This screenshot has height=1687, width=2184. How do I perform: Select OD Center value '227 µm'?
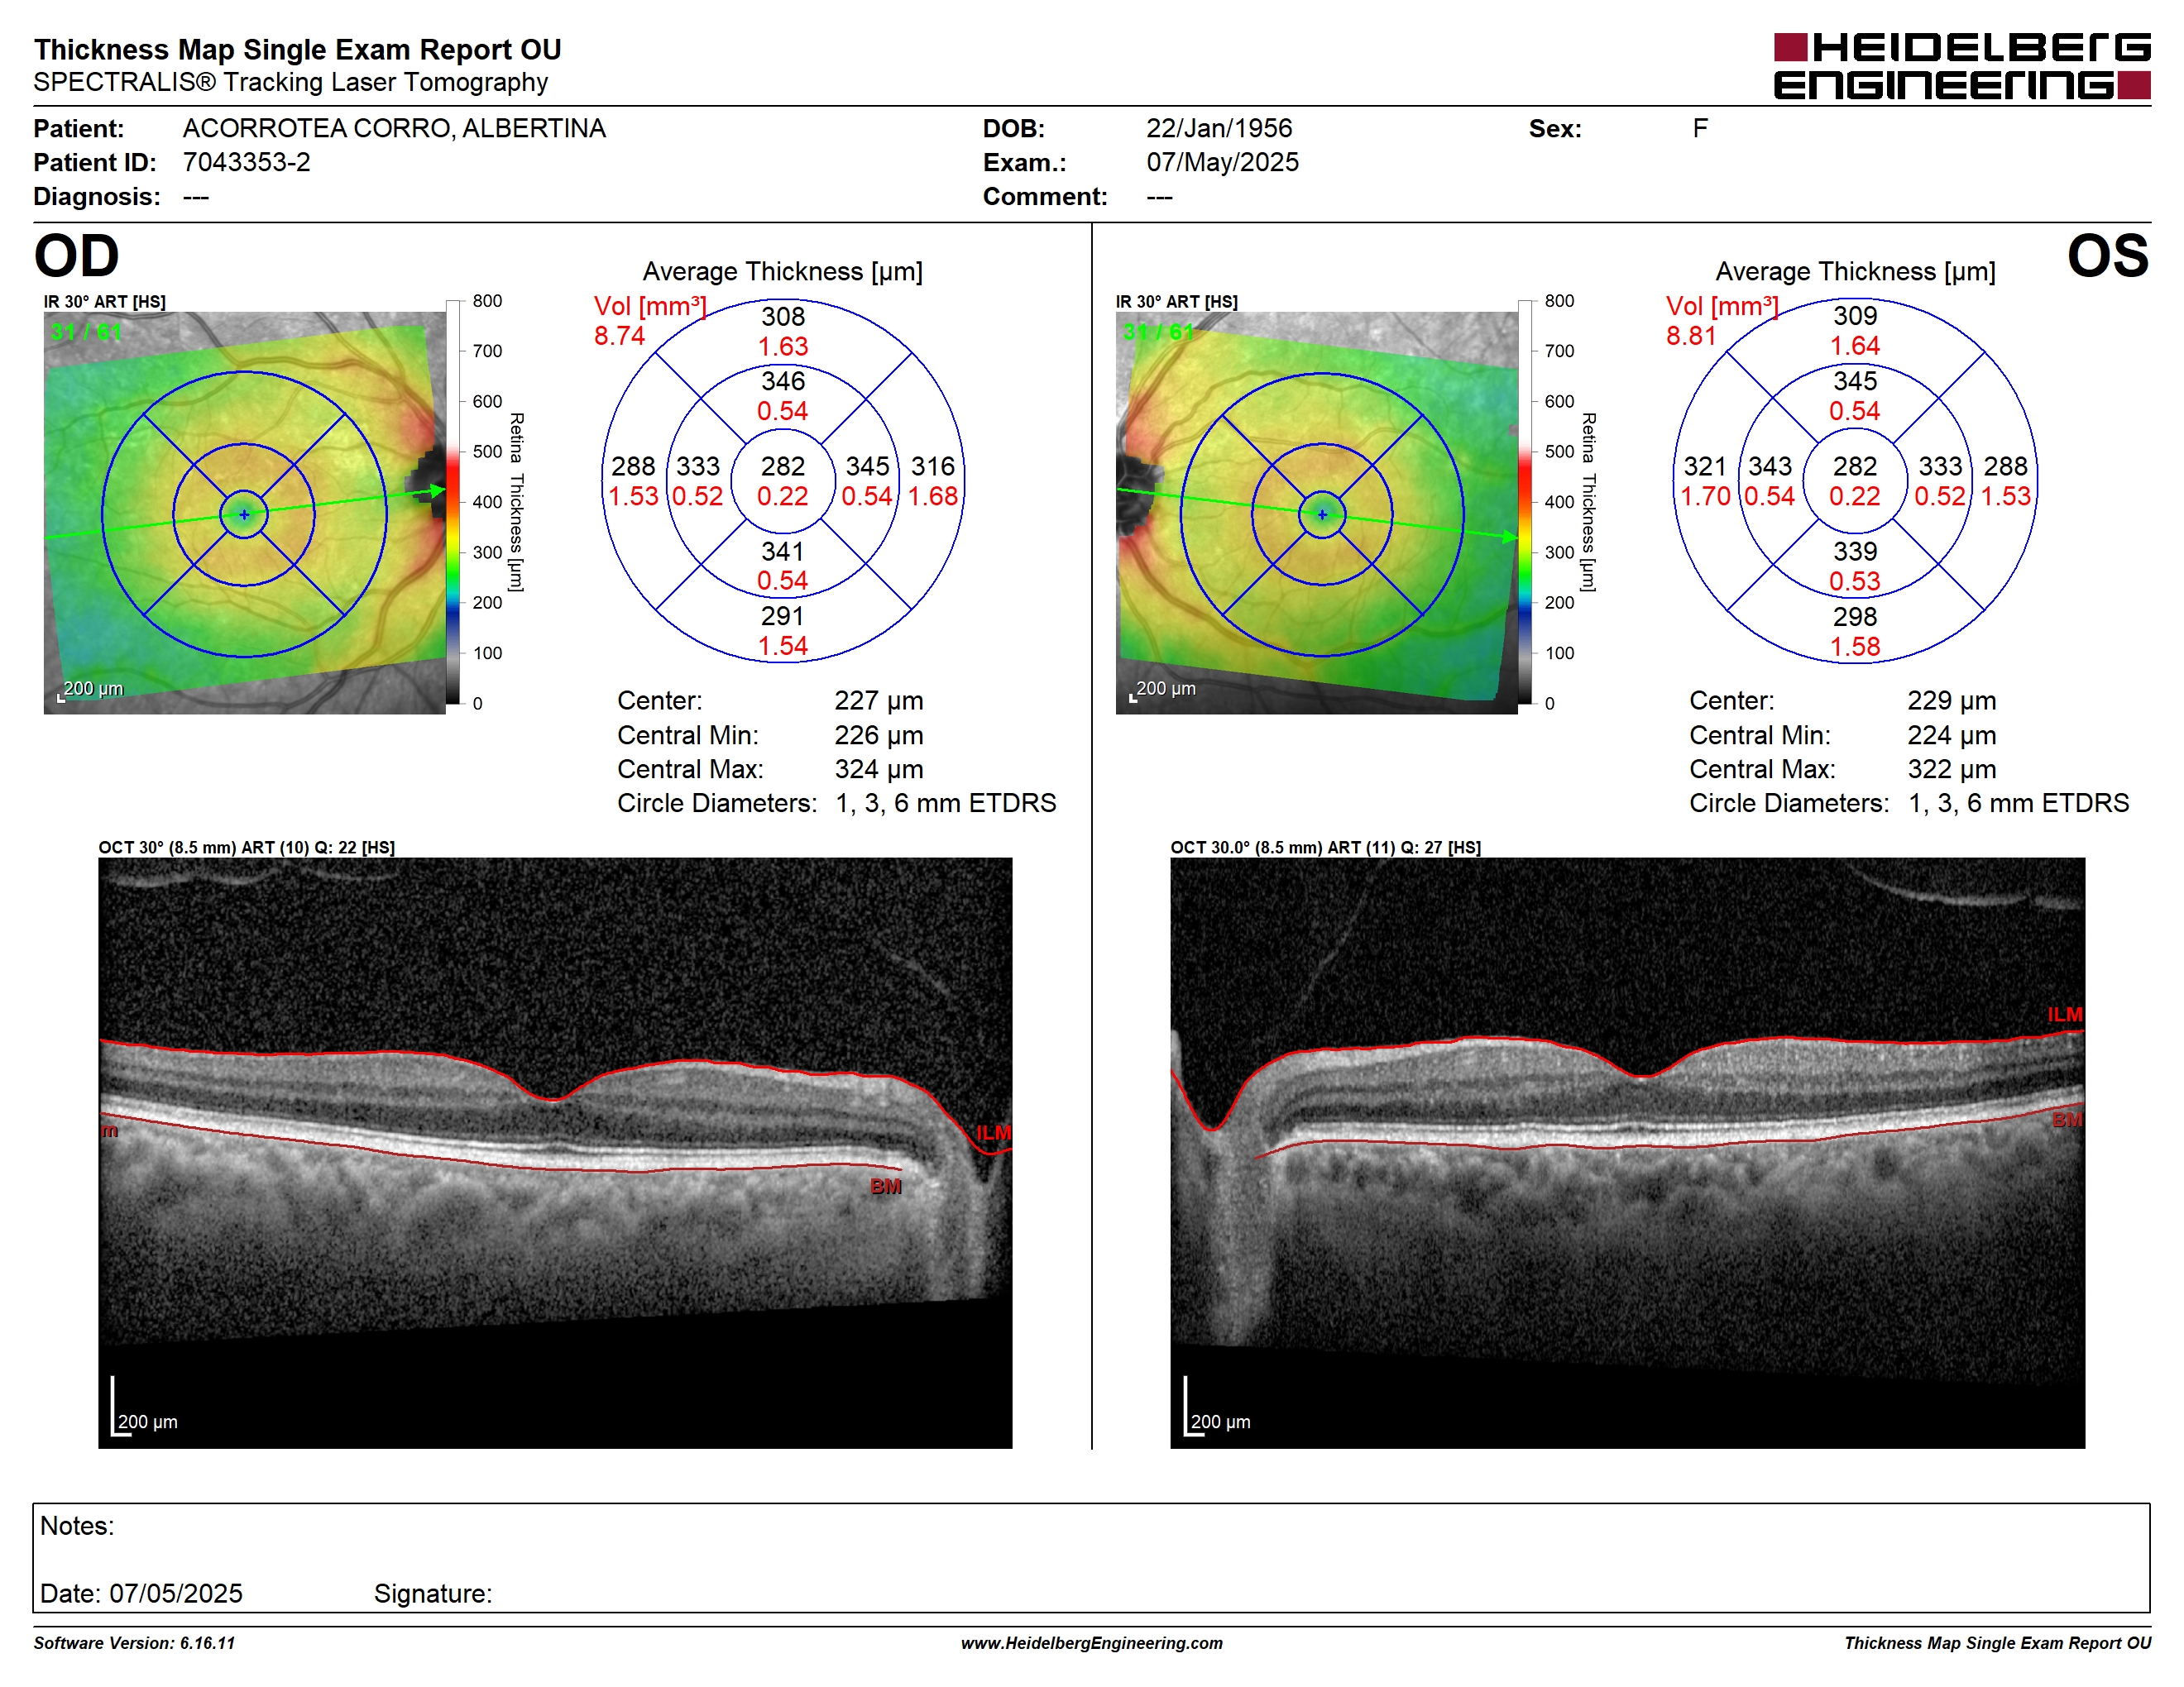click(879, 700)
